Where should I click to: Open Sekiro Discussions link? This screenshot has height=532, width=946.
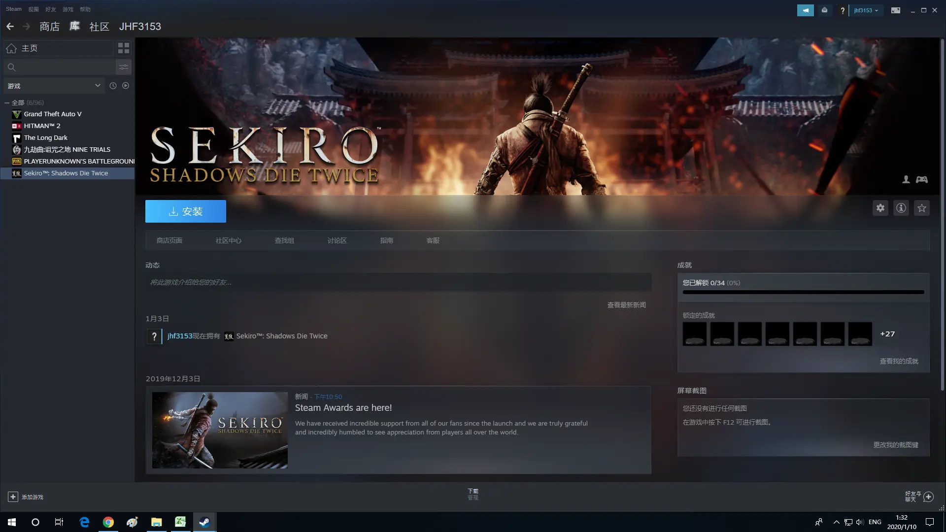337,241
